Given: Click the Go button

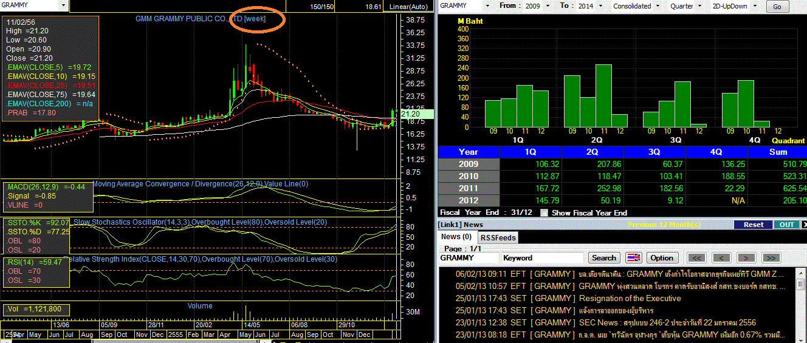Looking at the screenshot, I should 777,7.
